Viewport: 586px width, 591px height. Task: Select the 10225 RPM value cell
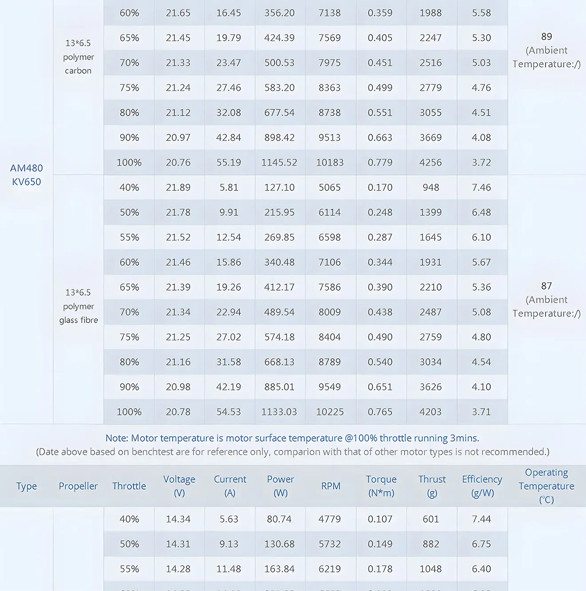[330, 412]
